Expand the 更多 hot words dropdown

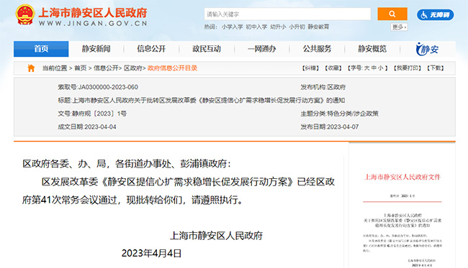[399, 27]
